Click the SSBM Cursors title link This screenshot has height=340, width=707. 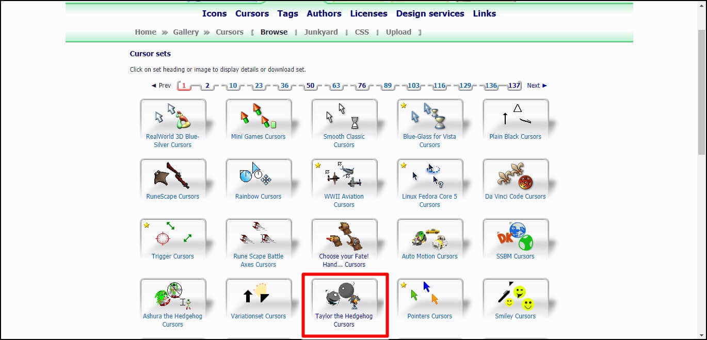[516, 256]
